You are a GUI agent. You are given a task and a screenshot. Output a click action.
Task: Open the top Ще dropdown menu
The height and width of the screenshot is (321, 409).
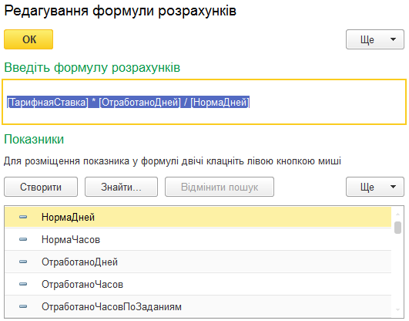(375, 39)
